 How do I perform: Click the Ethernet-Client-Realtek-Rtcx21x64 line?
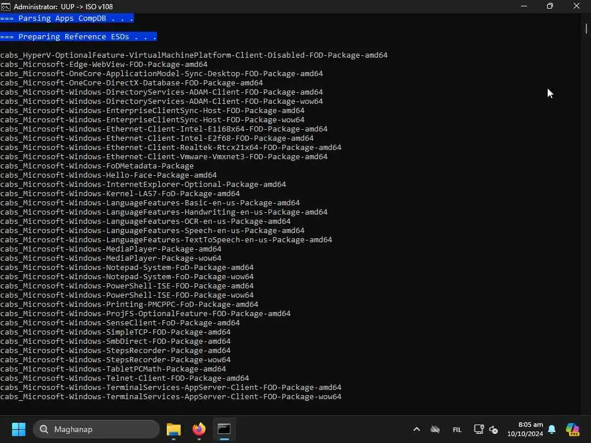[171, 147]
